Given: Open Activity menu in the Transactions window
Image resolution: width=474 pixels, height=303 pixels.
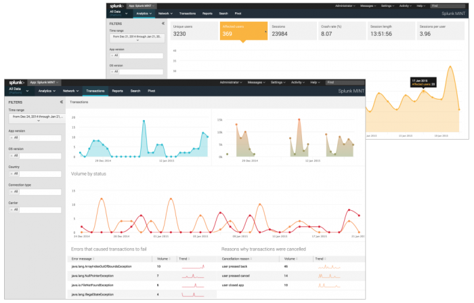Looking at the screenshot, I should 298,82.
